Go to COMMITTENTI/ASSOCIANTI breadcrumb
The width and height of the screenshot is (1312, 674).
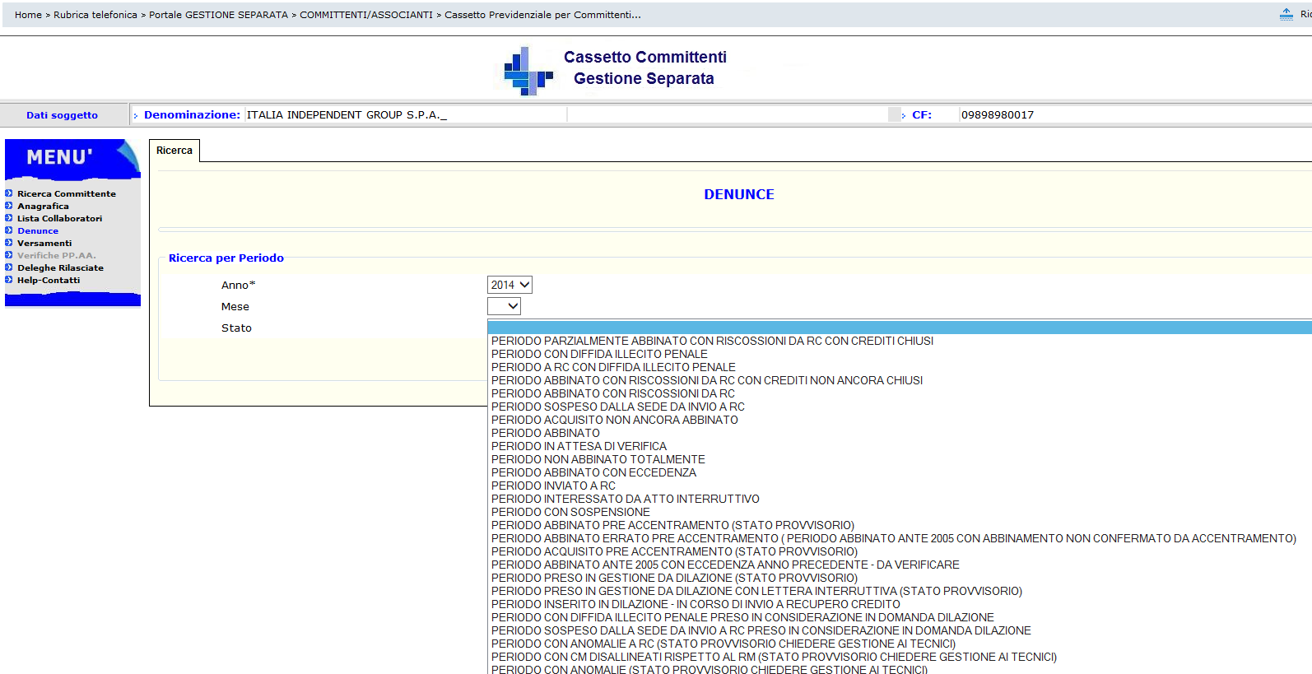pos(366,15)
